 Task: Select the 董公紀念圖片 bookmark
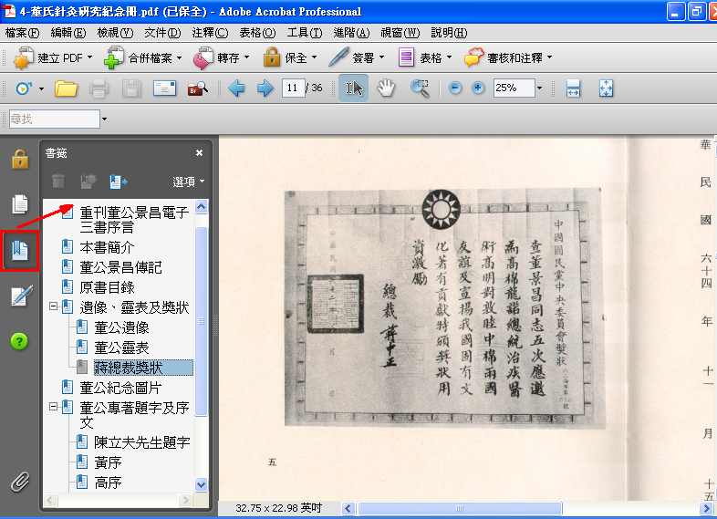pyautogui.click(x=120, y=388)
